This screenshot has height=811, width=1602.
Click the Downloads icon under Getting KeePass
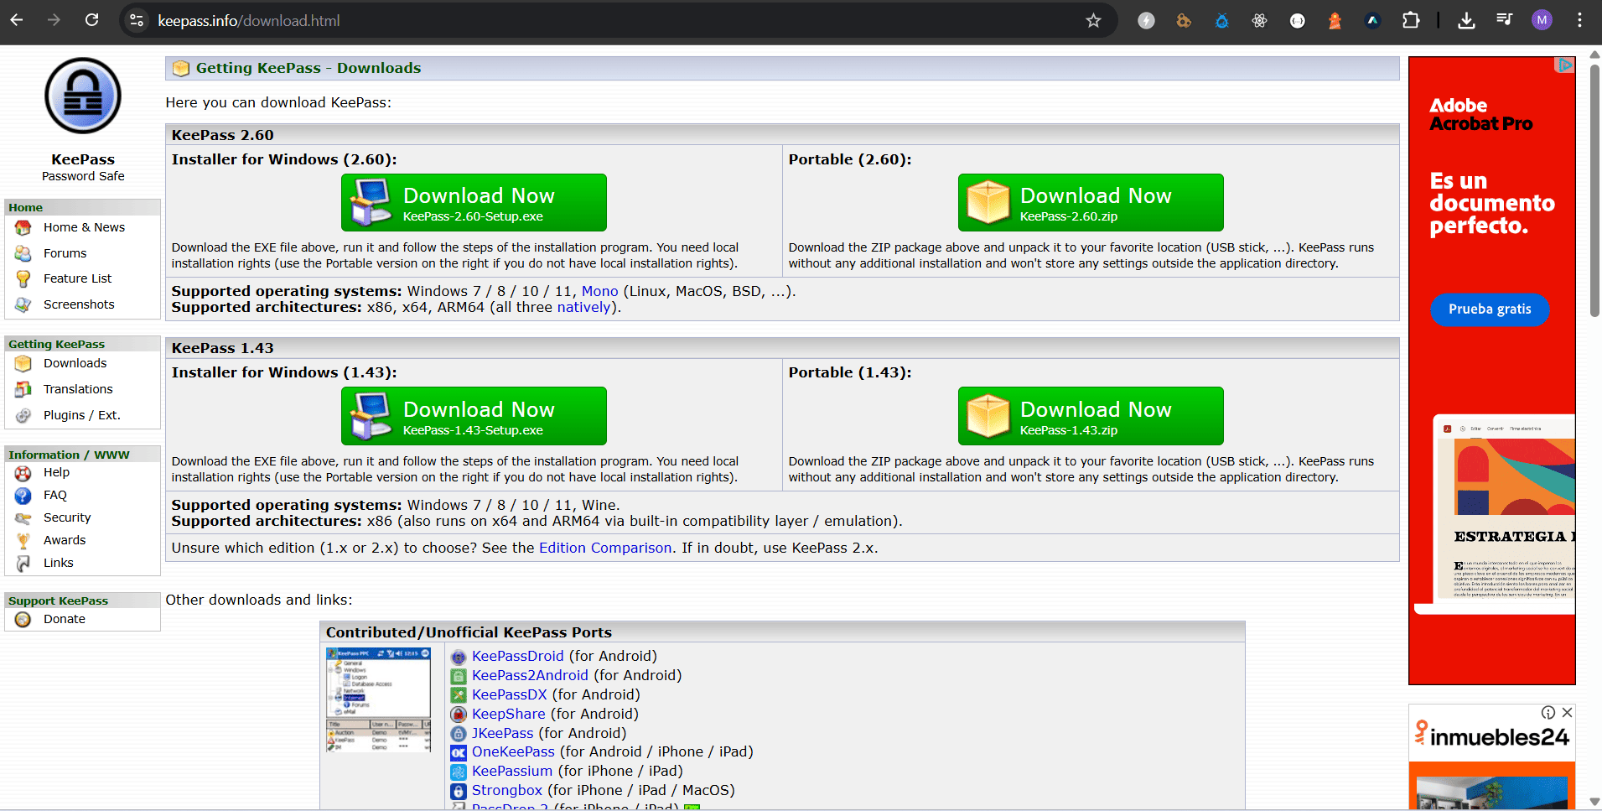pyautogui.click(x=24, y=363)
